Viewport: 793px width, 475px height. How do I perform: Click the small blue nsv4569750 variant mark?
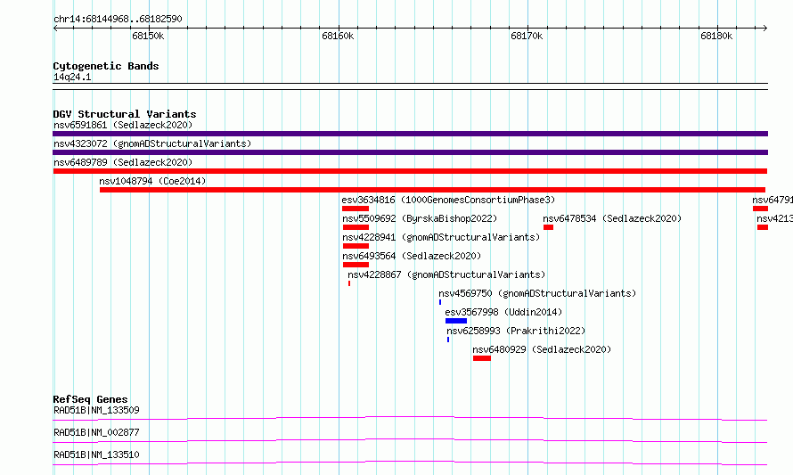[x=440, y=302]
